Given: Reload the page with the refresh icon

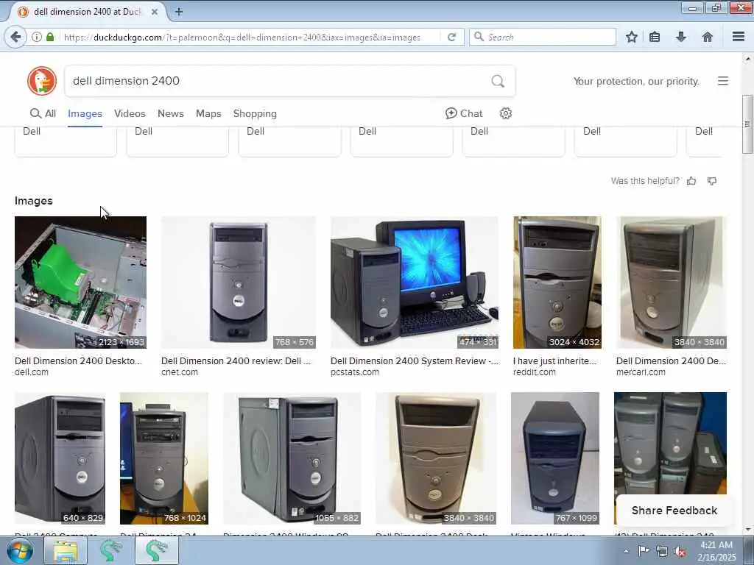Looking at the screenshot, I should [451, 37].
